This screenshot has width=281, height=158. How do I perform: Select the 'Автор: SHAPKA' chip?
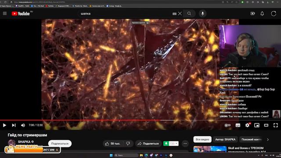[225, 140]
